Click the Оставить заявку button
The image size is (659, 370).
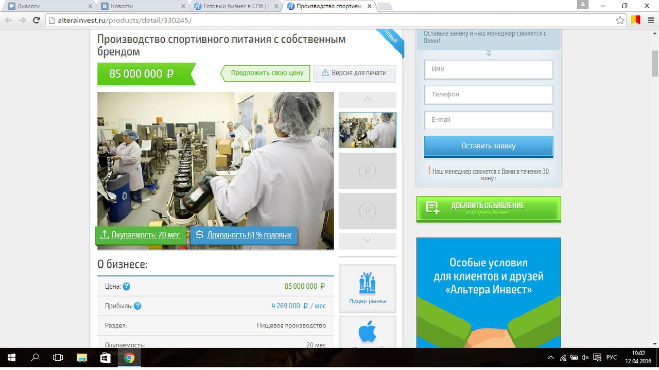488,146
